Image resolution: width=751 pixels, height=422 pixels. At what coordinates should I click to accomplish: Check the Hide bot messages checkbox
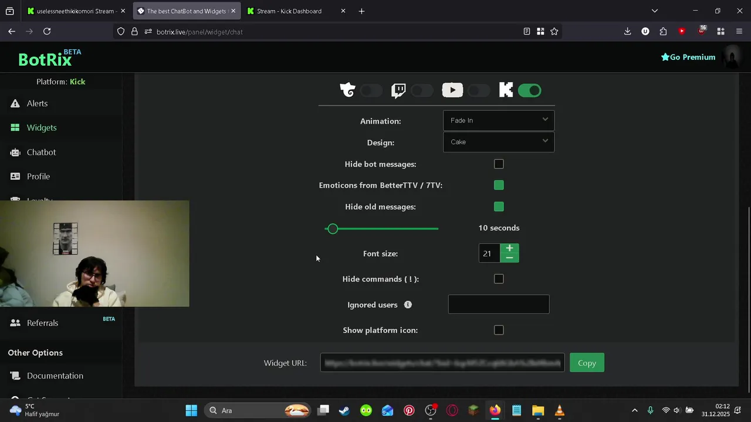(499, 164)
